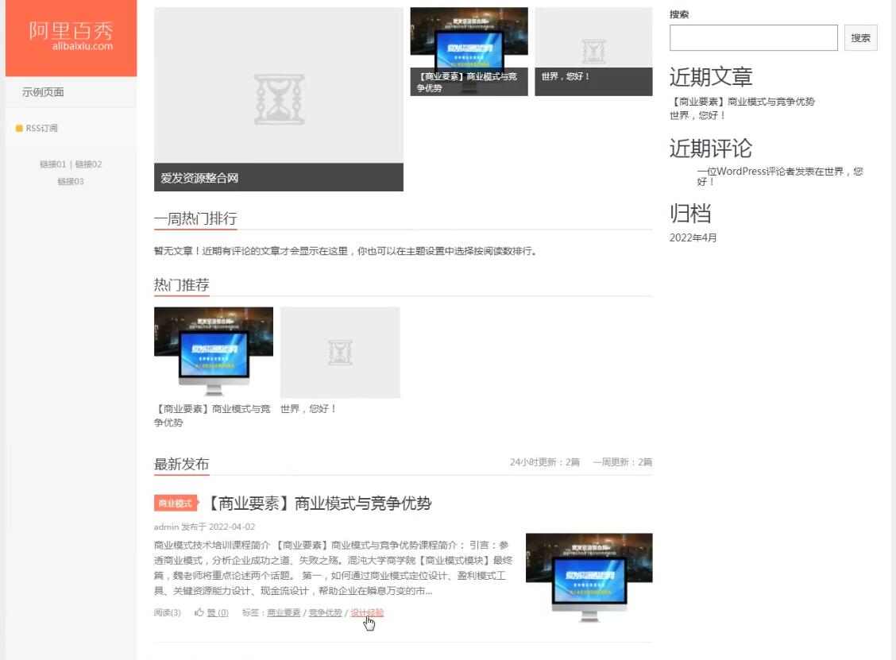Click the search input field
The height and width of the screenshot is (660, 896).
pyautogui.click(x=753, y=37)
